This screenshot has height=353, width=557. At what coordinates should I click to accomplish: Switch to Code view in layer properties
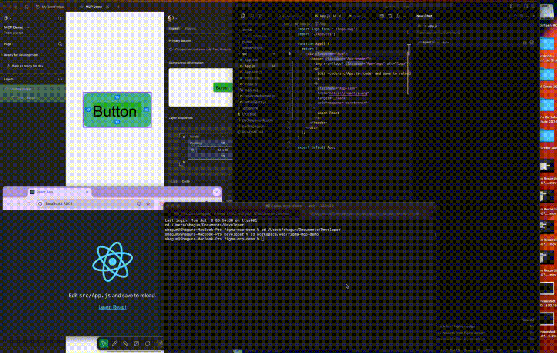185,181
